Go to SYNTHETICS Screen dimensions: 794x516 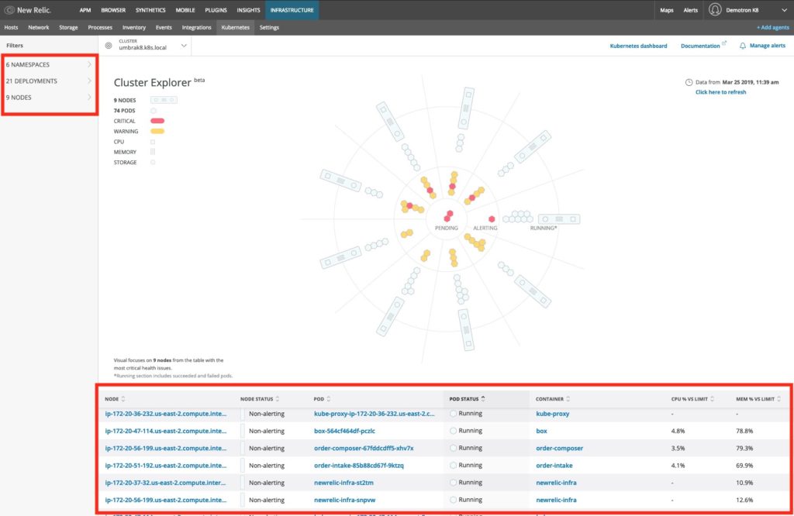tap(150, 10)
